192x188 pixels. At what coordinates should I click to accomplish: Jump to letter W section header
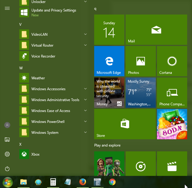point(21,68)
